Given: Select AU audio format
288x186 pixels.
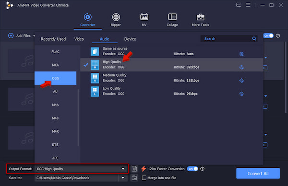Looking at the screenshot, I should [56, 92].
